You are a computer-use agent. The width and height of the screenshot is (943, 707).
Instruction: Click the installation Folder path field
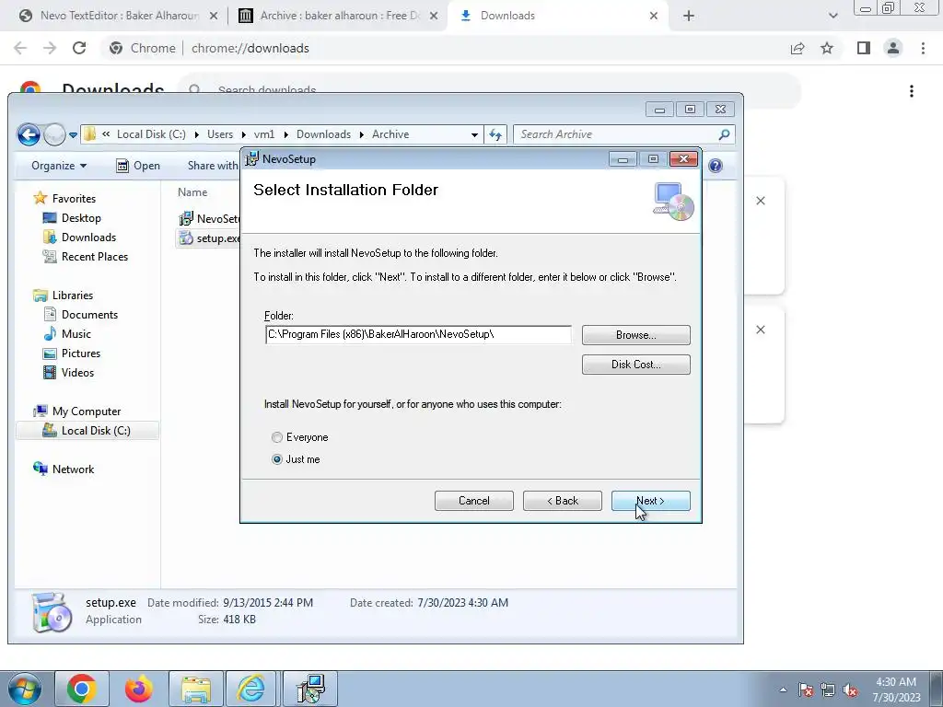pyautogui.click(x=418, y=335)
